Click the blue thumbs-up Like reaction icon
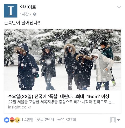Image resolution: width=125 pixels, height=128 pixels. point(7,120)
